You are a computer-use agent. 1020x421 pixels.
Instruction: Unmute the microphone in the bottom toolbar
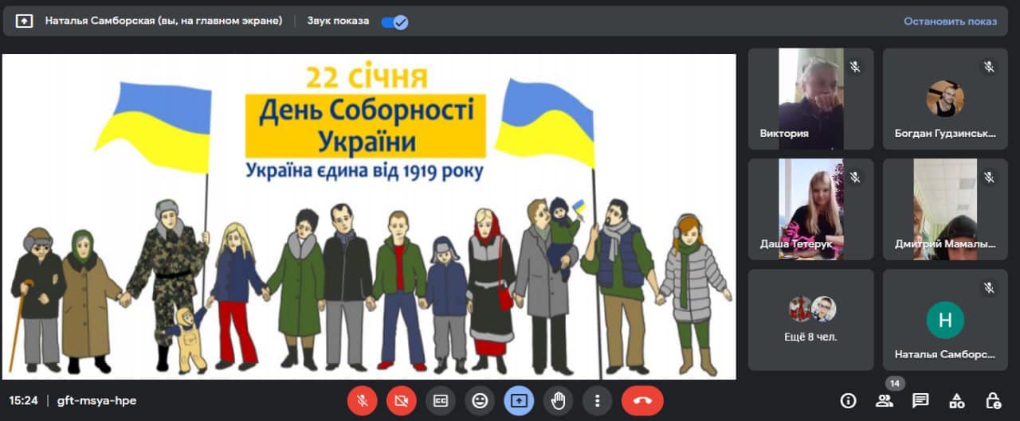coord(363,401)
